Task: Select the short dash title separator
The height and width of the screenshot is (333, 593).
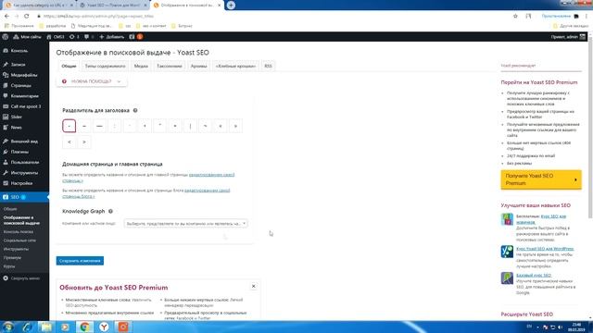Action: pos(69,126)
